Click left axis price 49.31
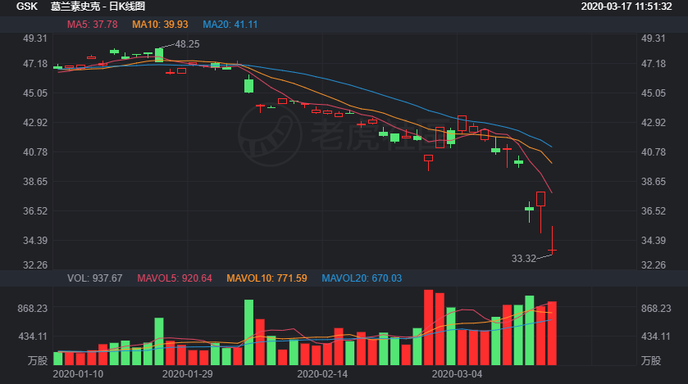Screen dimensions: 688x384 35,38
